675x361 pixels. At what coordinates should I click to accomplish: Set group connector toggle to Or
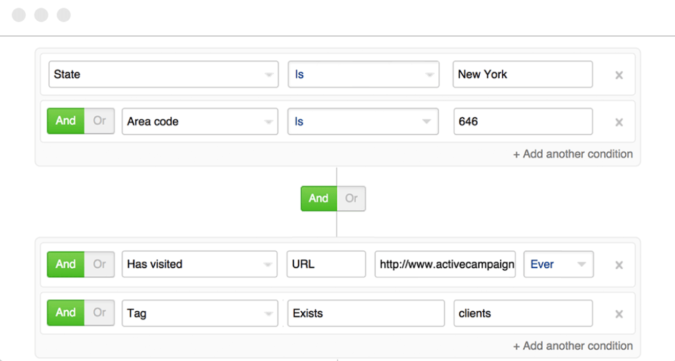point(352,199)
